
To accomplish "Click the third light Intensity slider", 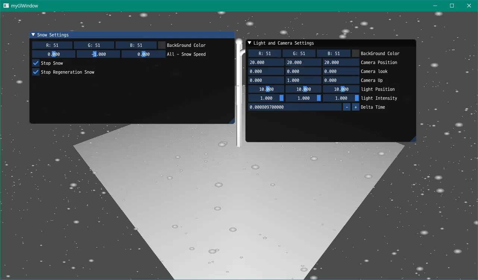I will point(341,98).
